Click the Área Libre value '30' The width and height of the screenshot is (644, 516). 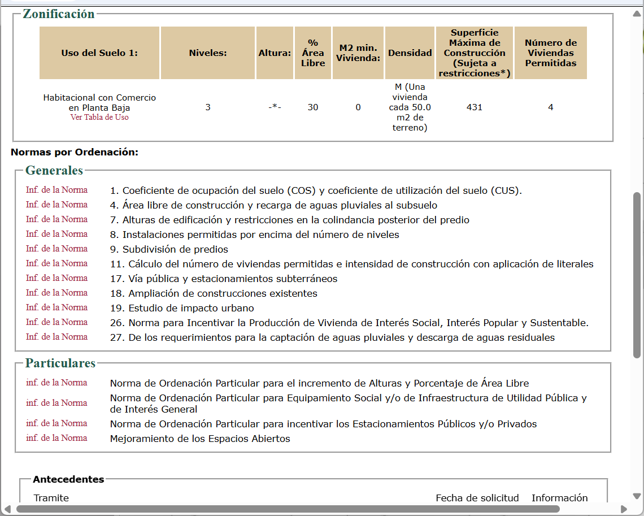[x=313, y=107]
